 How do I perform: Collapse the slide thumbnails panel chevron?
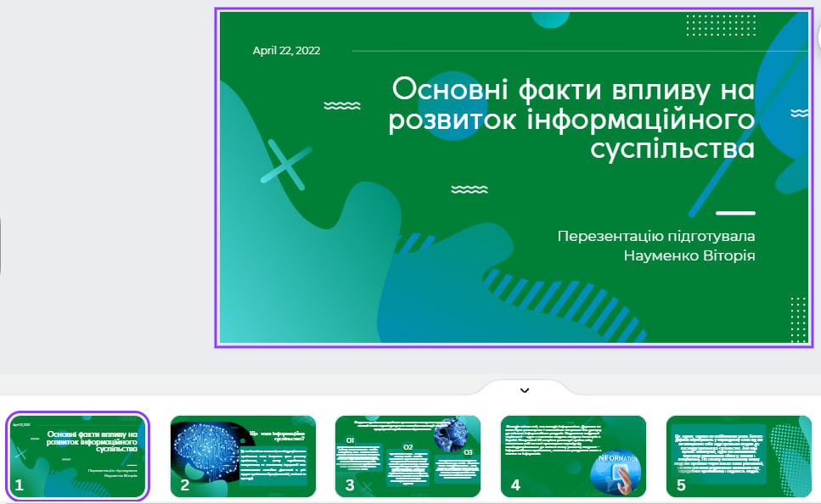click(x=525, y=390)
